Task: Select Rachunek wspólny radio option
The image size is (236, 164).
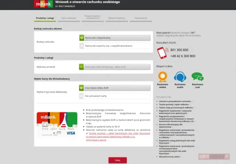Action: 115,46
